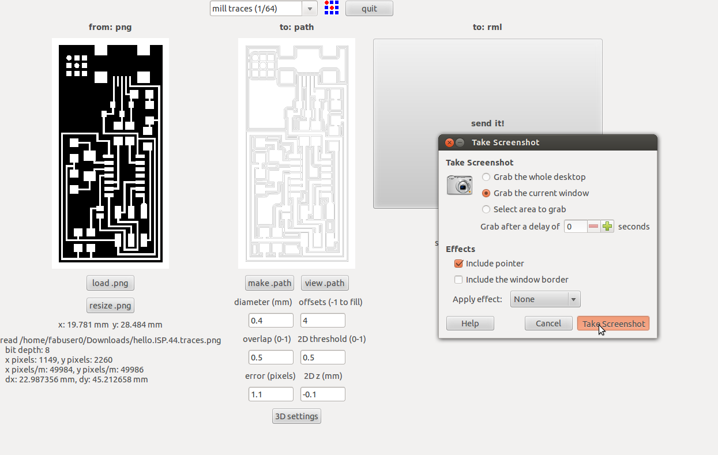
Task: Click the 'dx: 22.987356 mm' line
Action: tap(76, 379)
